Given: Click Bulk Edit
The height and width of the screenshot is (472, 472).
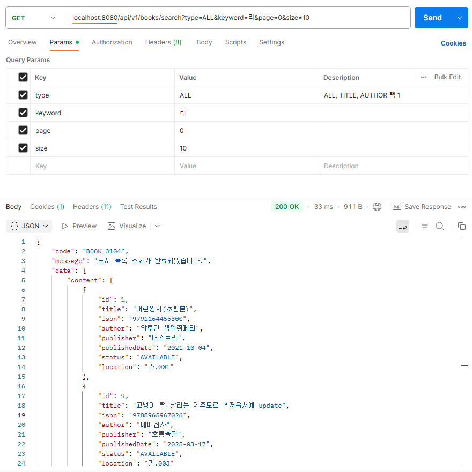Looking at the screenshot, I should point(447,77).
